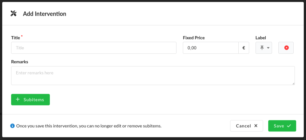The width and height of the screenshot is (306, 140).
Task: Click into the Fixed Price amount field
Action: point(211,48)
